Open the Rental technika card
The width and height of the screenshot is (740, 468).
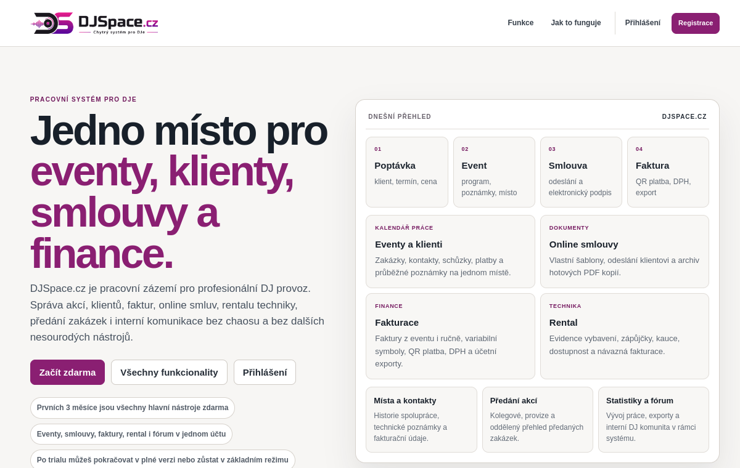point(625,336)
